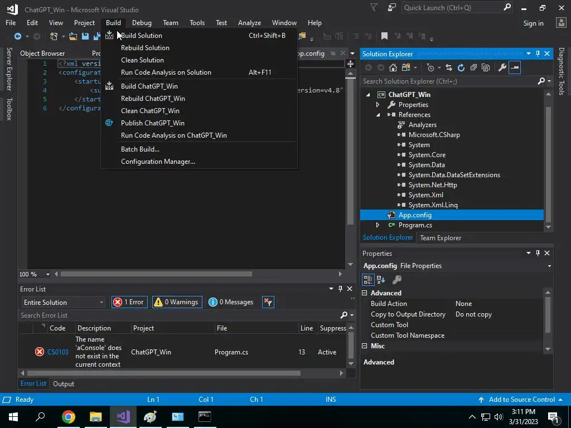The width and height of the screenshot is (571, 428).
Task: Select Build Solution from the Build menu
Action: pyautogui.click(x=199, y=36)
